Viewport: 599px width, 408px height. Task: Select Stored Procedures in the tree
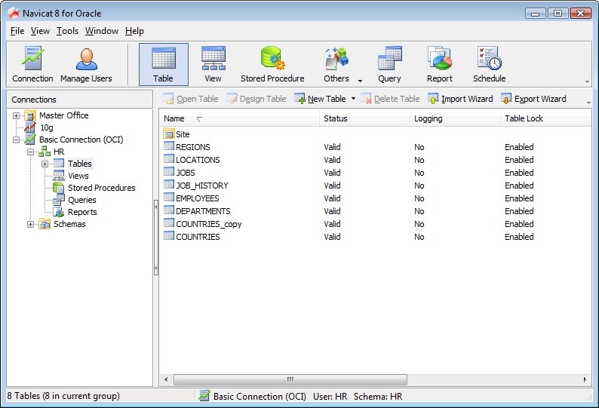(102, 188)
